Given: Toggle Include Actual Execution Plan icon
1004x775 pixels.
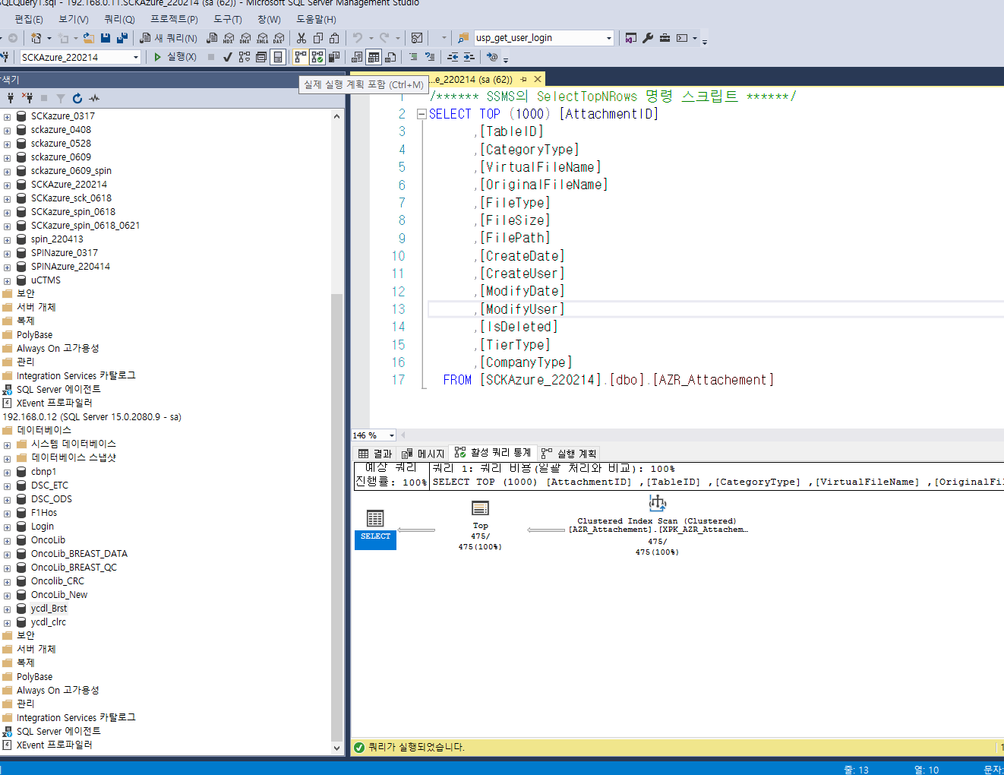Looking at the screenshot, I should click(301, 57).
